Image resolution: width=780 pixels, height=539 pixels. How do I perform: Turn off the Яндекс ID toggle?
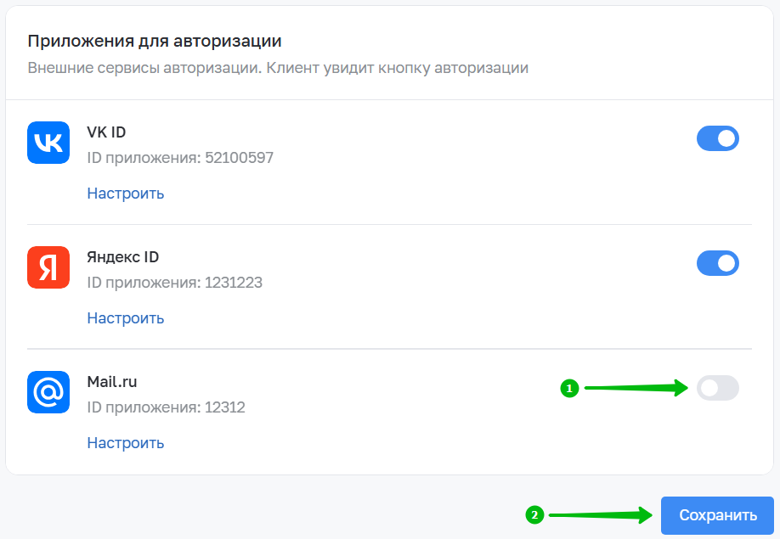tap(717, 263)
